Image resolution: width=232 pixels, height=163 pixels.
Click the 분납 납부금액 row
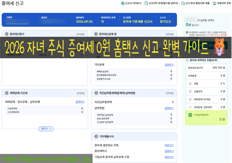point(134,118)
